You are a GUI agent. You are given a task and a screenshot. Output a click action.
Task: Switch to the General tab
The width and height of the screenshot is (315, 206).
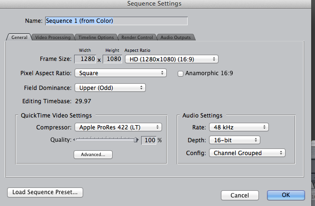[19, 37]
